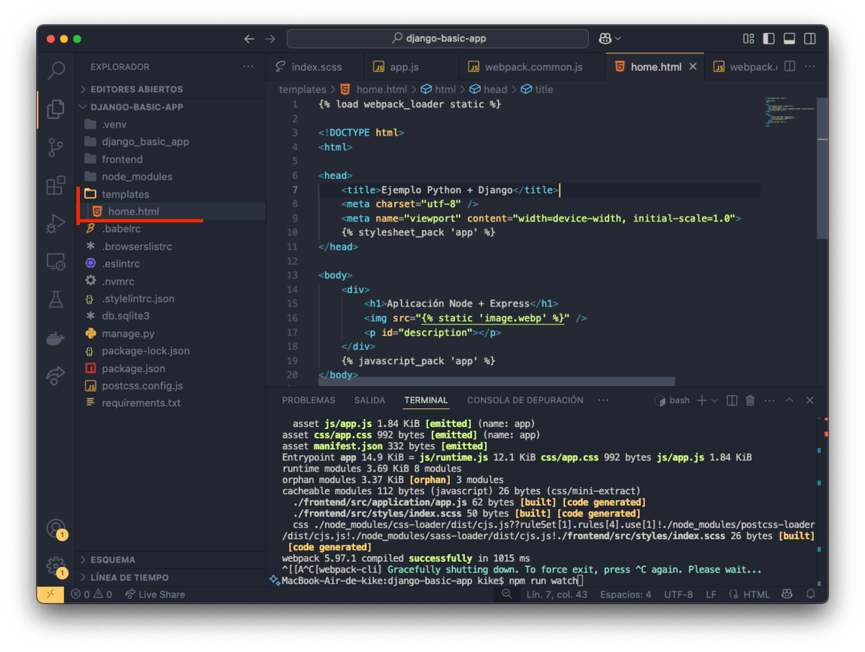Open editor more actions ellipsis
The height and width of the screenshot is (652, 865).
810,66
